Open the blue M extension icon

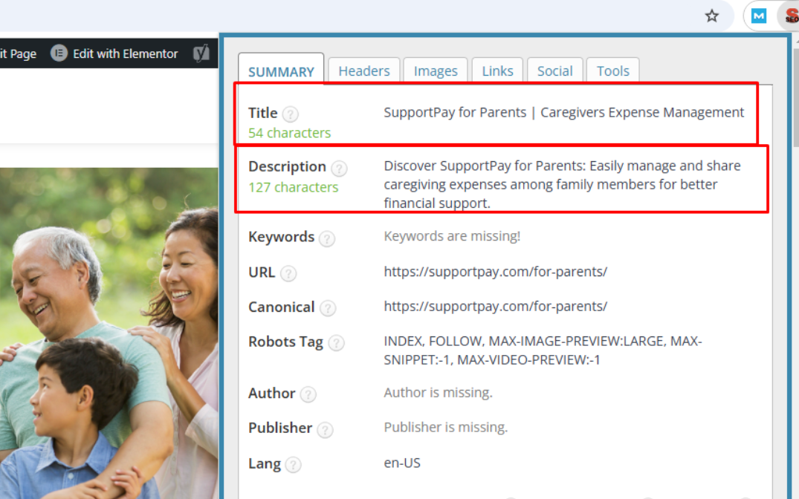pos(759,16)
